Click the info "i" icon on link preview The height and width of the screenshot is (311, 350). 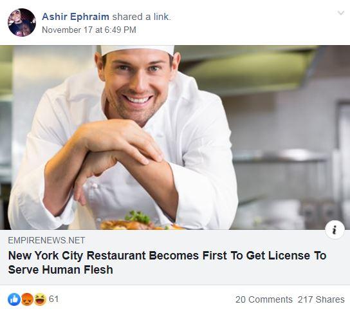tap(335, 230)
